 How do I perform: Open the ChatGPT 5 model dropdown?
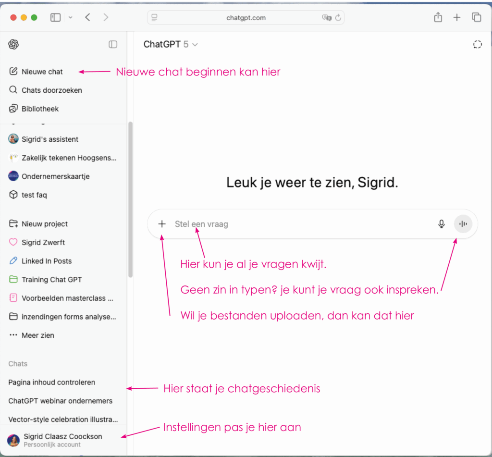tap(171, 44)
